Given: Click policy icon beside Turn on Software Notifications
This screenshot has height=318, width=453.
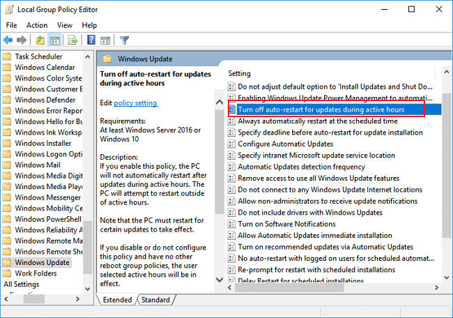Looking at the screenshot, I should [x=231, y=224].
